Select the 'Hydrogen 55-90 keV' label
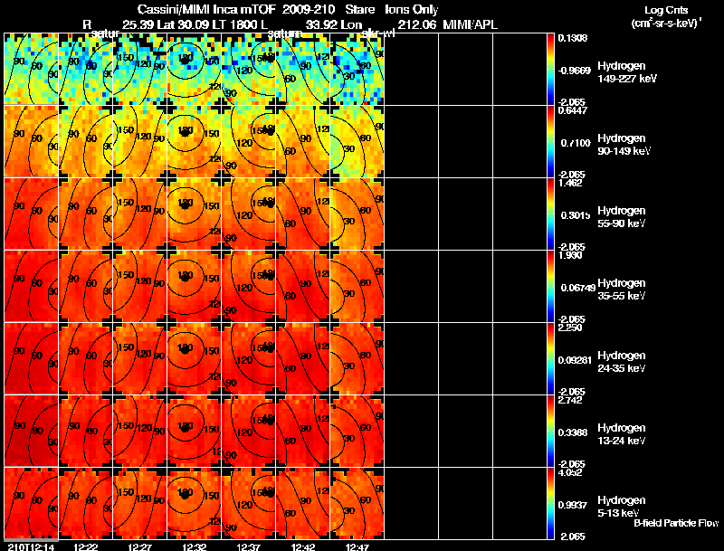This screenshot has width=724, height=551. point(622,217)
